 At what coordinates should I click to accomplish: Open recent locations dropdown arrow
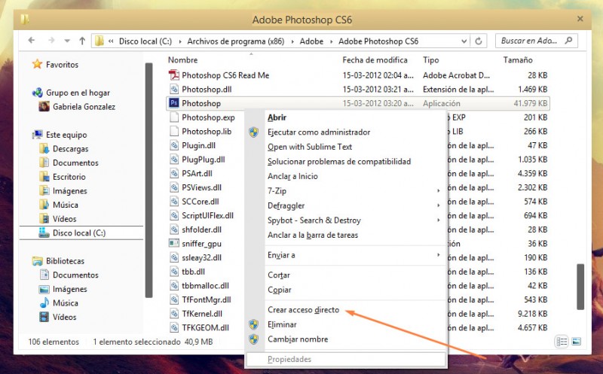click(x=67, y=41)
